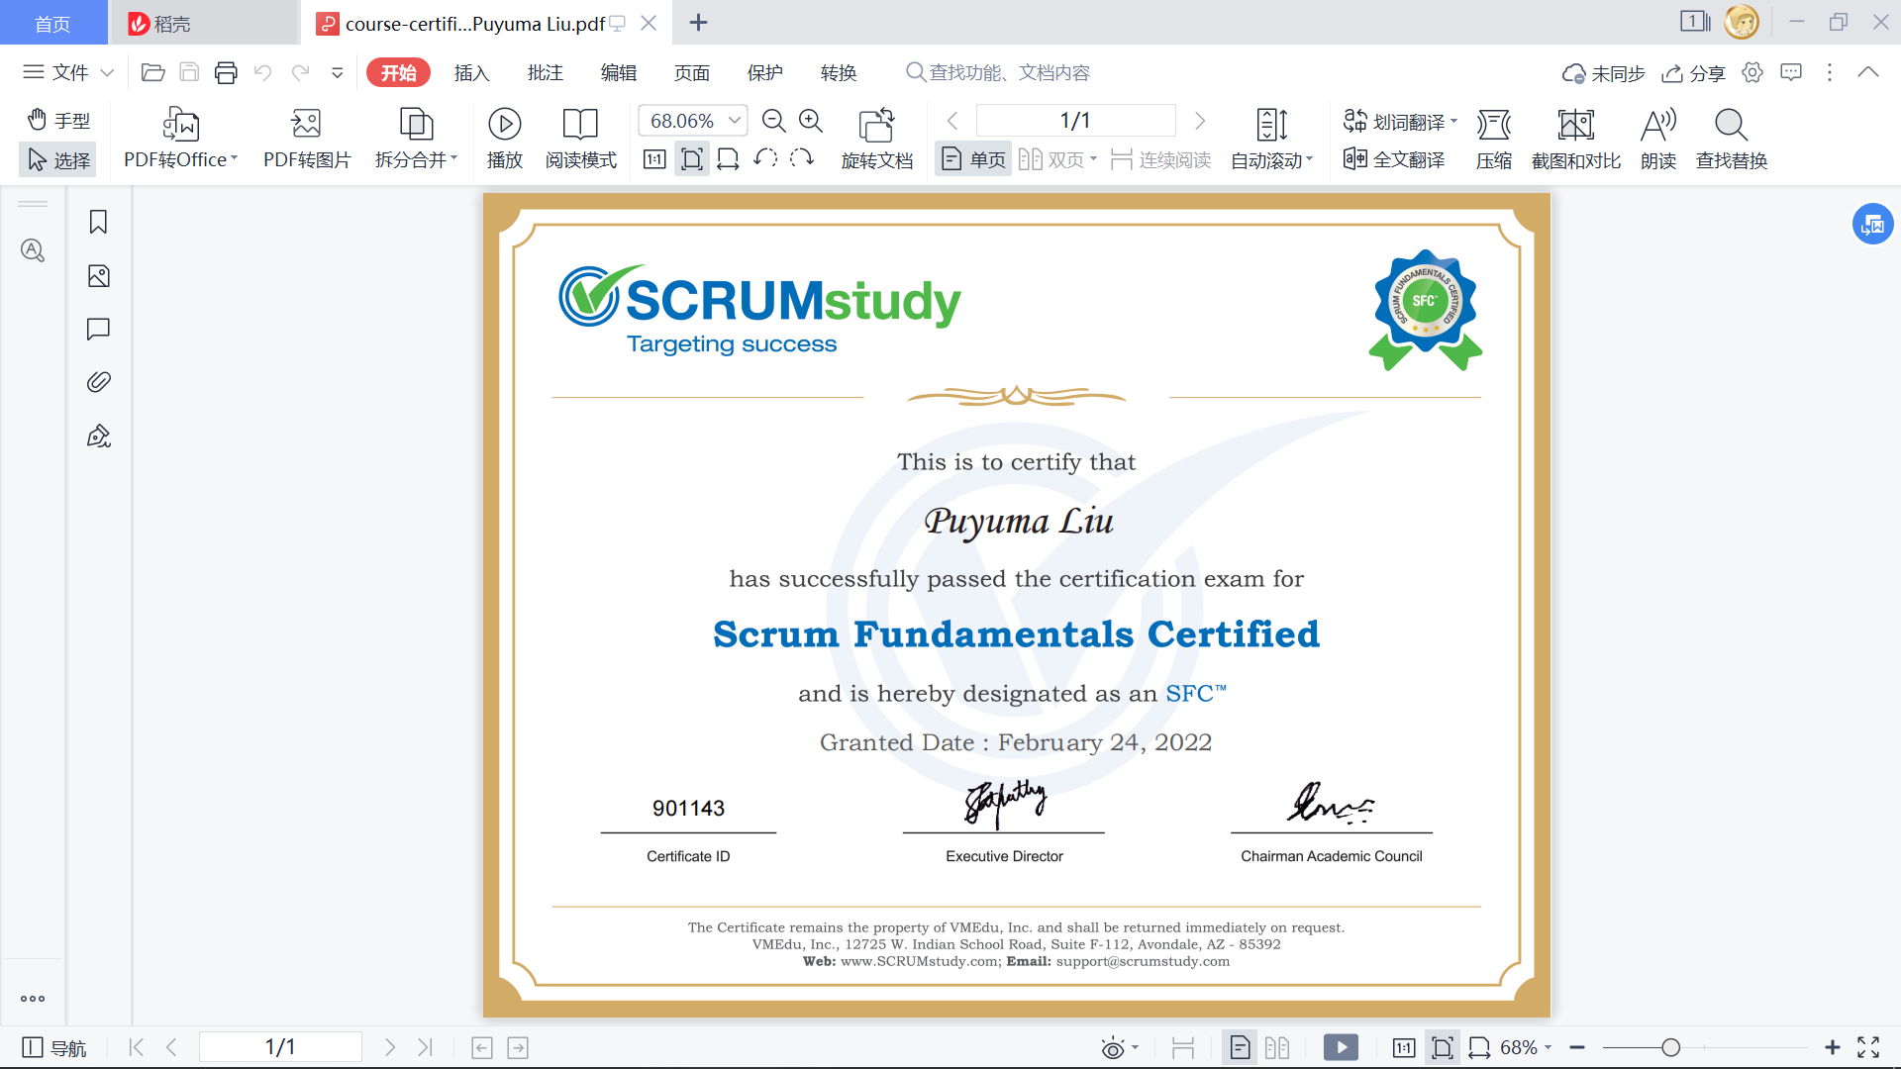
Task: Open the 批注 ribbon tab
Action: click(545, 72)
